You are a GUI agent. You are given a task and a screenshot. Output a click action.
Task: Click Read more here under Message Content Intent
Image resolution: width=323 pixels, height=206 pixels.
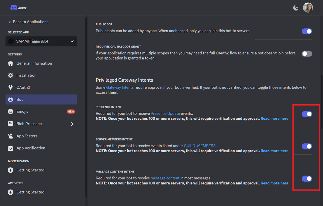(274, 183)
